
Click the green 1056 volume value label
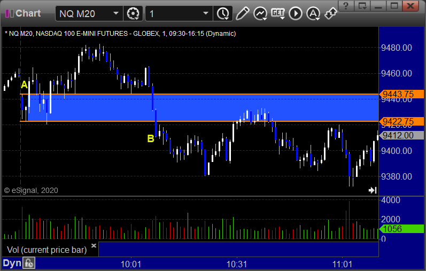pyautogui.click(x=401, y=229)
